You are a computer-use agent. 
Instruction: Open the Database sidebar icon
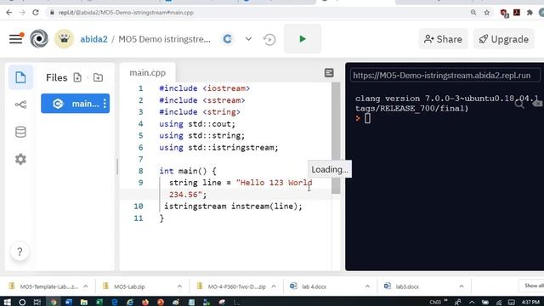coord(20,132)
